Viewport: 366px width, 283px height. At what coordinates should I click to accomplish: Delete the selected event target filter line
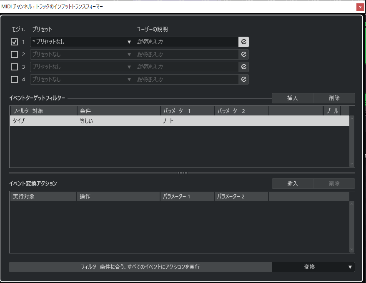coord(334,98)
